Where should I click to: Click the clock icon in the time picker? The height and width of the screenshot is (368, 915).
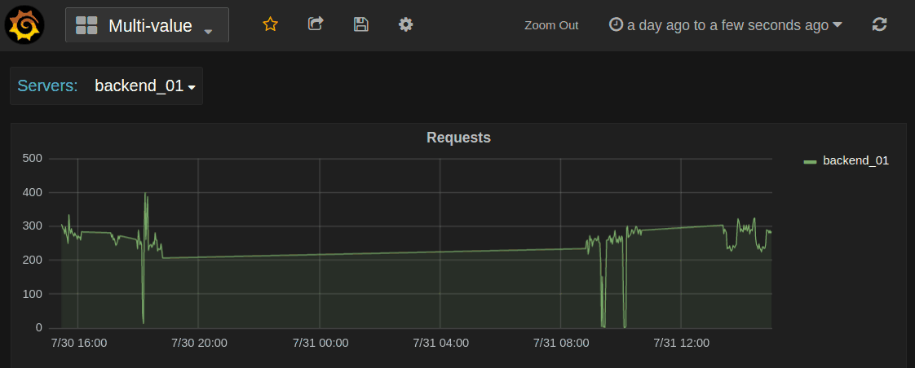tap(617, 24)
